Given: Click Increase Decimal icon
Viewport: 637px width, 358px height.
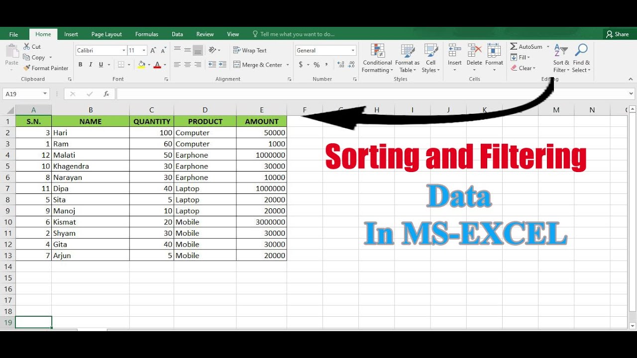Looking at the screenshot, I should [340, 65].
